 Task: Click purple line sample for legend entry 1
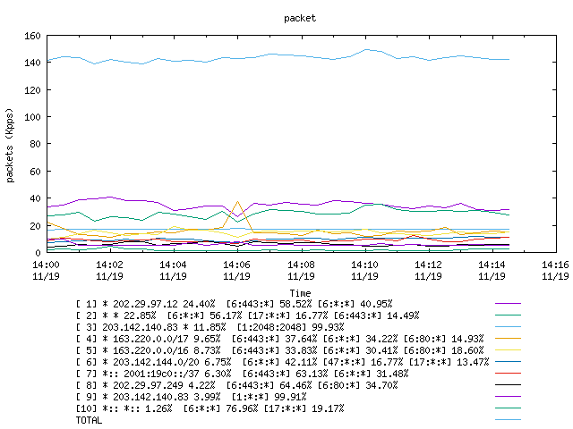tap(508, 304)
